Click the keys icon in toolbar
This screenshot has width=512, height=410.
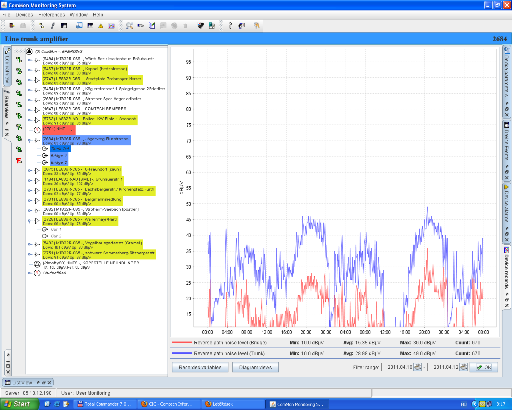click(256, 26)
